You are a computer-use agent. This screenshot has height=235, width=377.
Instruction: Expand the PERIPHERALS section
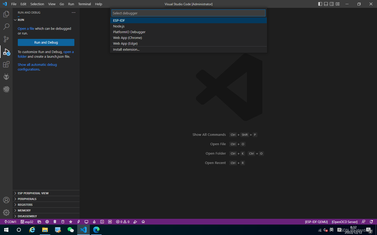(46, 199)
